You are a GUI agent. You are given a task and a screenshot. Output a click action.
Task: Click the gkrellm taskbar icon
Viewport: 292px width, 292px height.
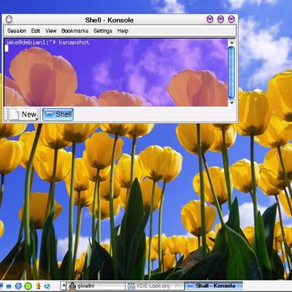72,286
